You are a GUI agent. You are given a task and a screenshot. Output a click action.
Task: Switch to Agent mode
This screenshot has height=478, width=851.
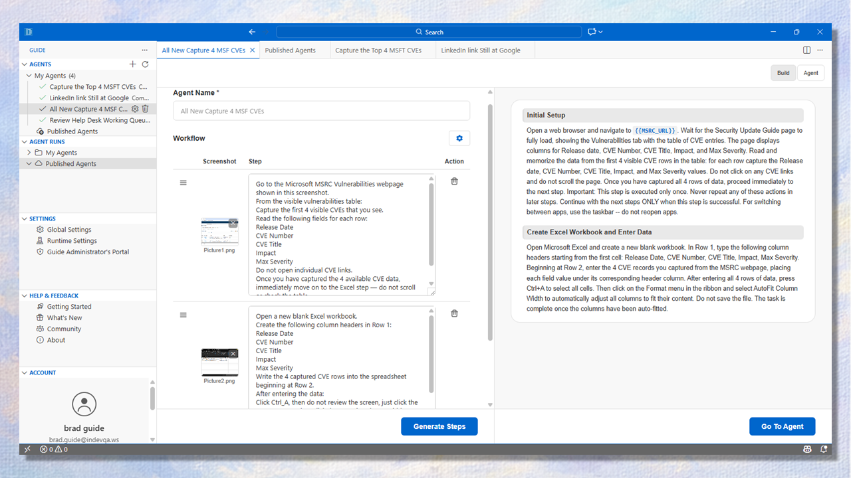click(x=811, y=73)
